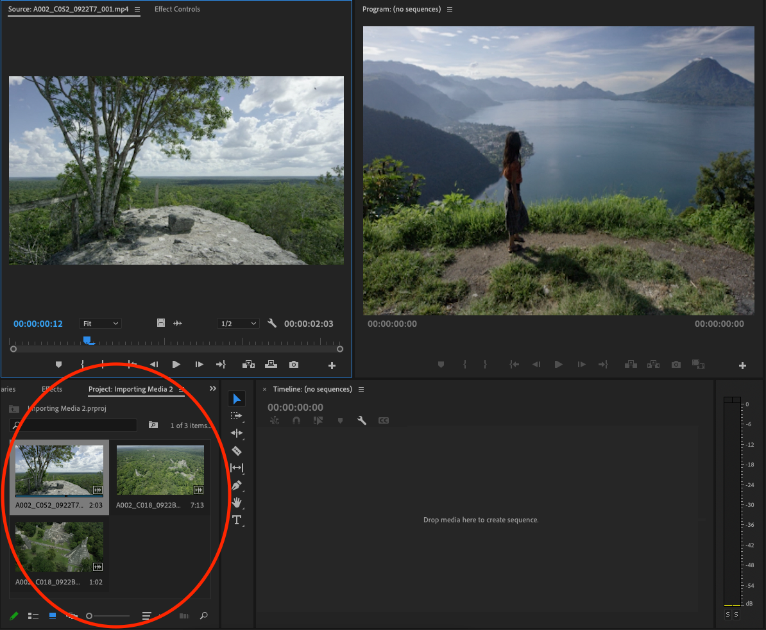Switch to the Effect Controls tab

[x=177, y=9]
